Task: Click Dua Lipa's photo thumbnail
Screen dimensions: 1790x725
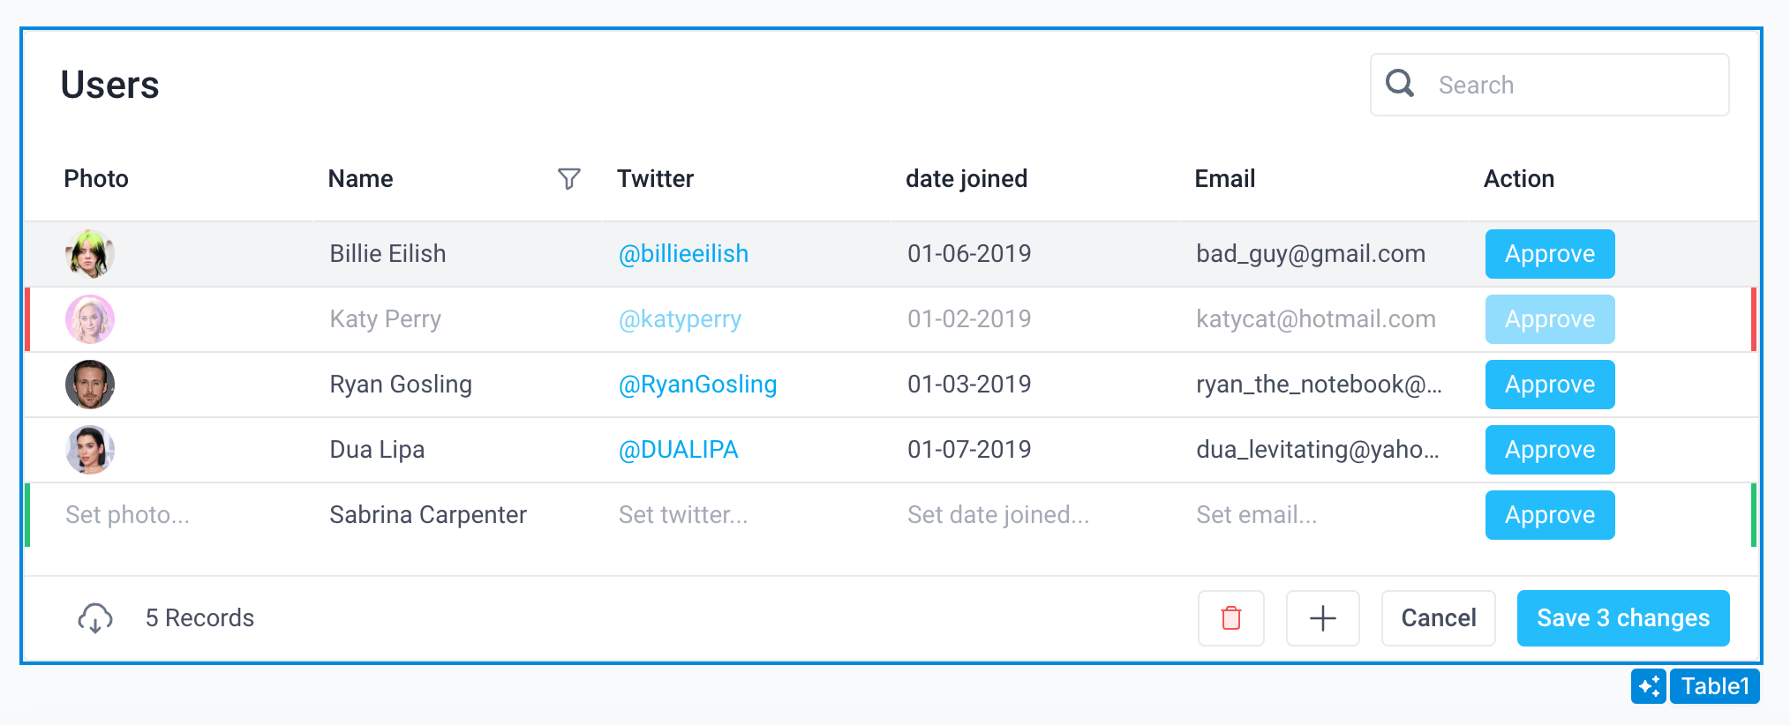Action: tap(89, 450)
